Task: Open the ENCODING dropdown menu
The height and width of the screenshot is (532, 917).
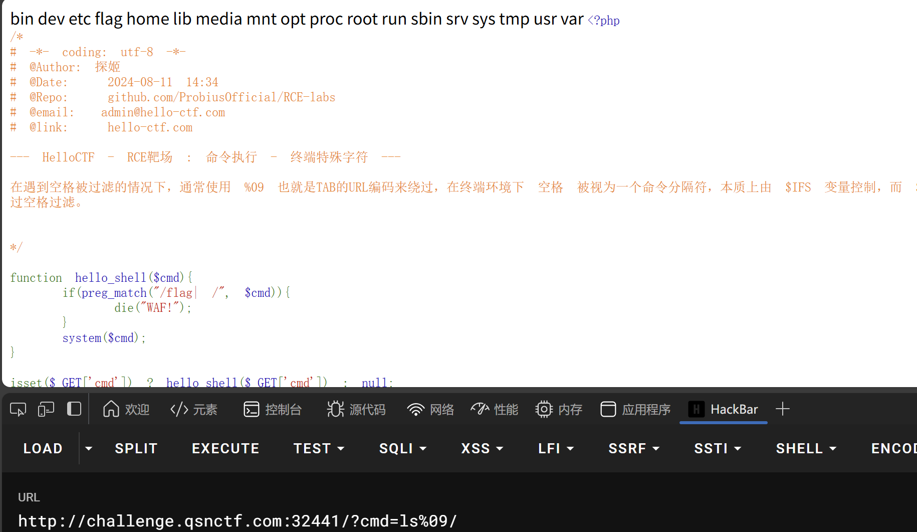Action: 894,448
